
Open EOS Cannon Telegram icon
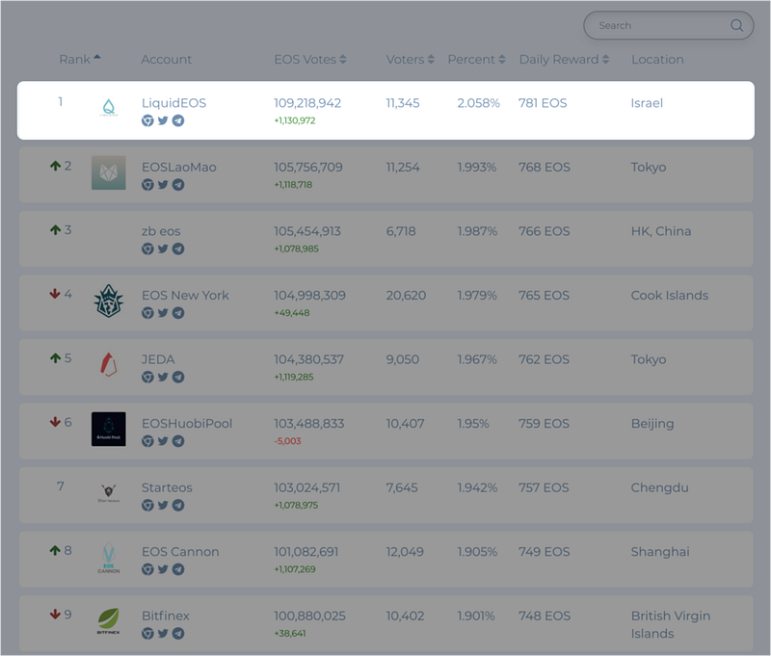[178, 569]
